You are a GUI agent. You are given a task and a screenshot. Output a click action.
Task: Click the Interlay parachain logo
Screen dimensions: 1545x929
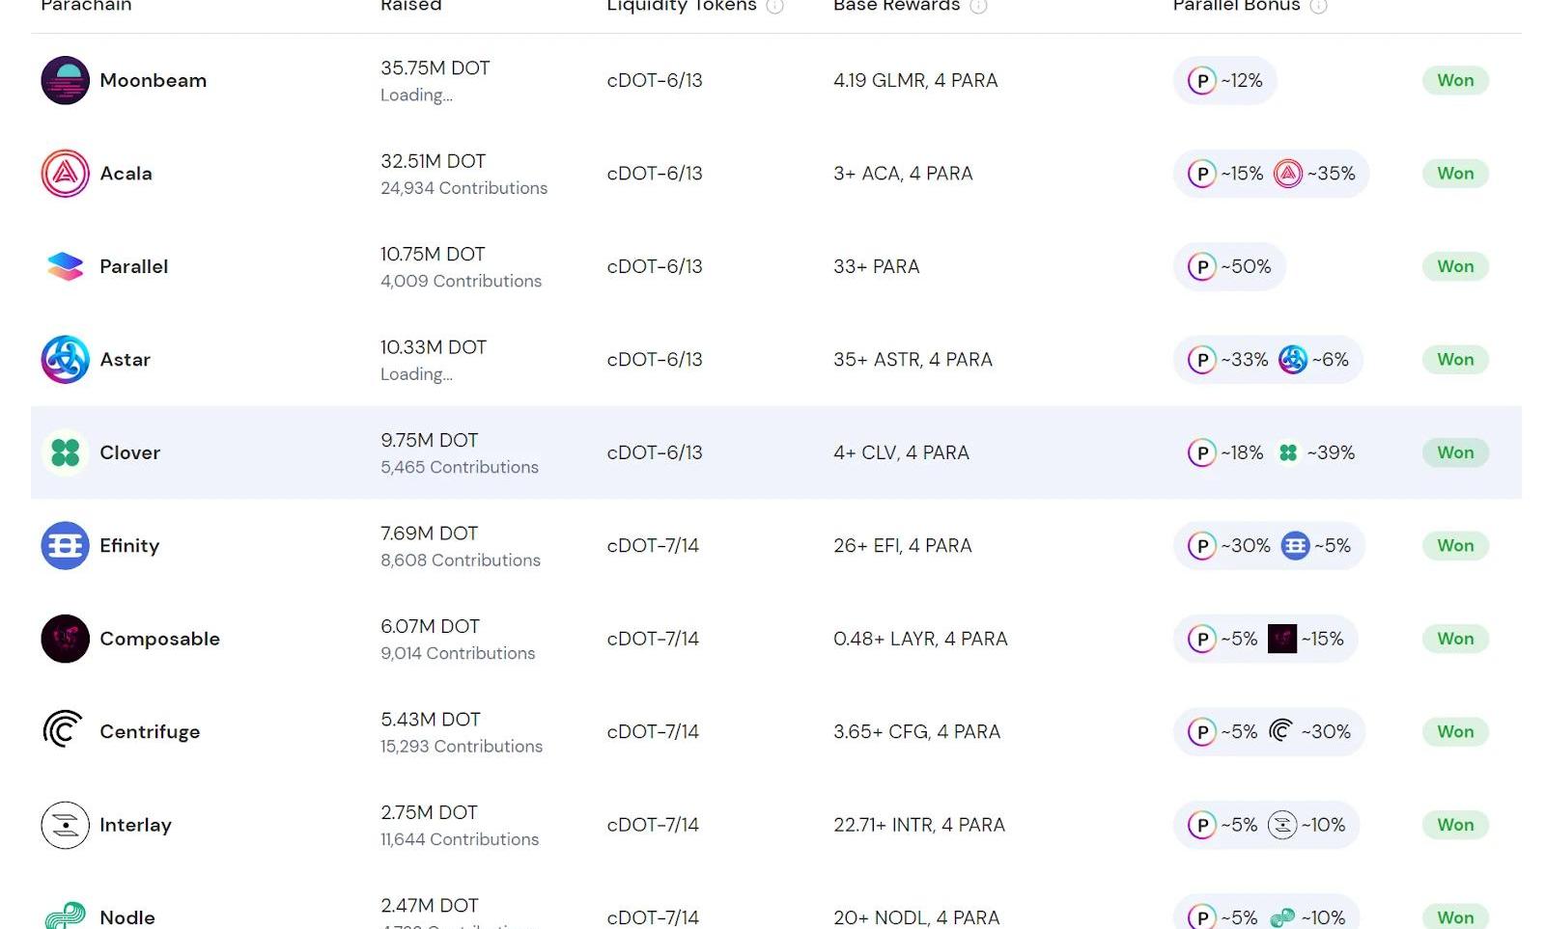65,825
